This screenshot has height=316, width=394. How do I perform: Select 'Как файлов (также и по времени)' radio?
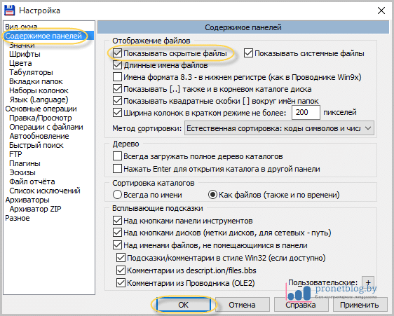pos(212,195)
